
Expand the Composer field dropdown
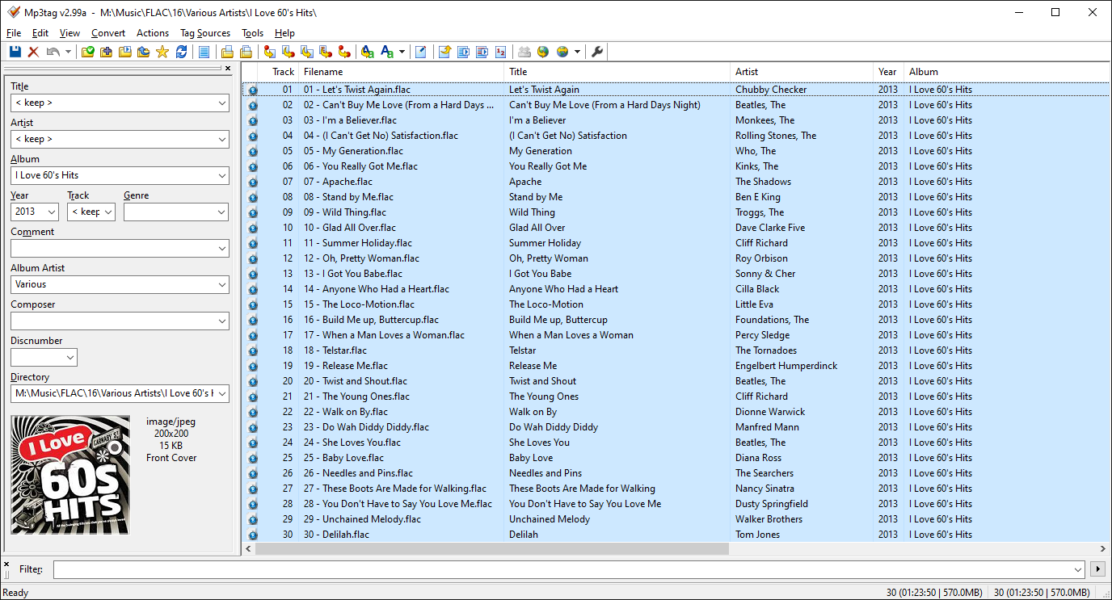coord(222,321)
